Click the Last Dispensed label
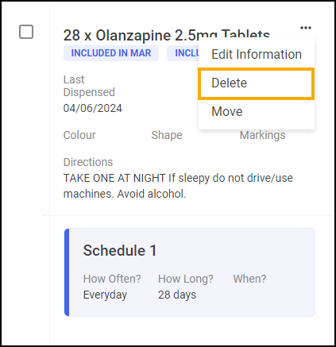336x347 pixels. pos(89,86)
